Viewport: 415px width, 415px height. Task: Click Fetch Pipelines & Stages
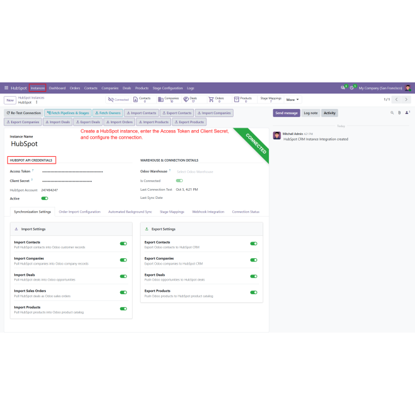[x=68, y=113]
